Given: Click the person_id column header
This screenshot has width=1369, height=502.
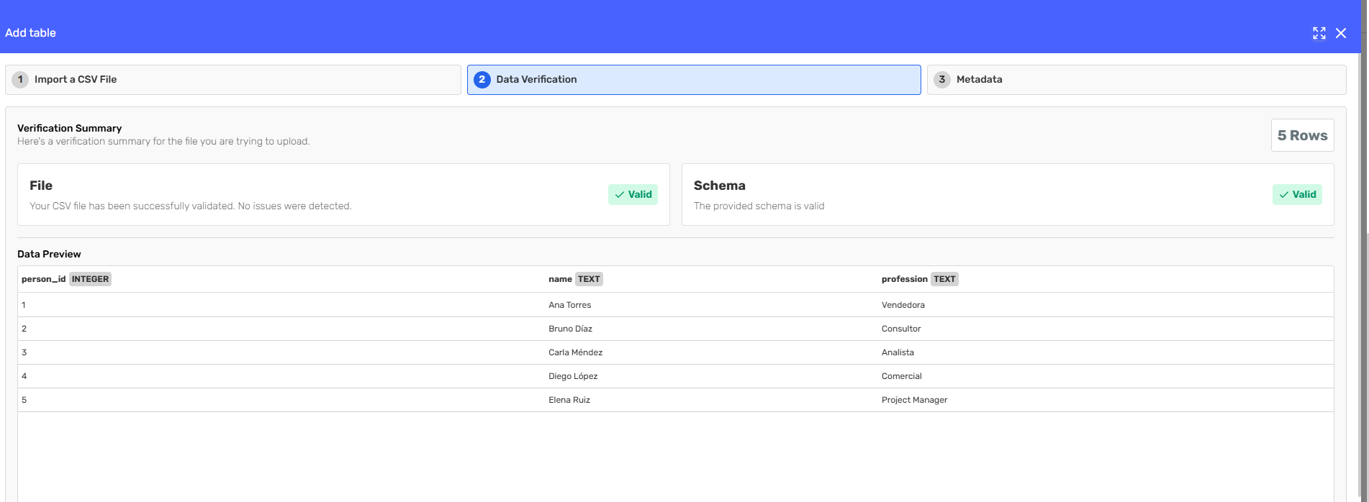Looking at the screenshot, I should pos(43,279).
